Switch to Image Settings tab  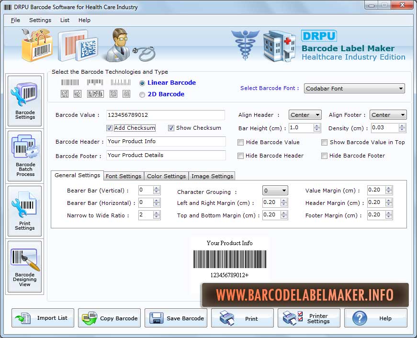[x=212, y=176]
